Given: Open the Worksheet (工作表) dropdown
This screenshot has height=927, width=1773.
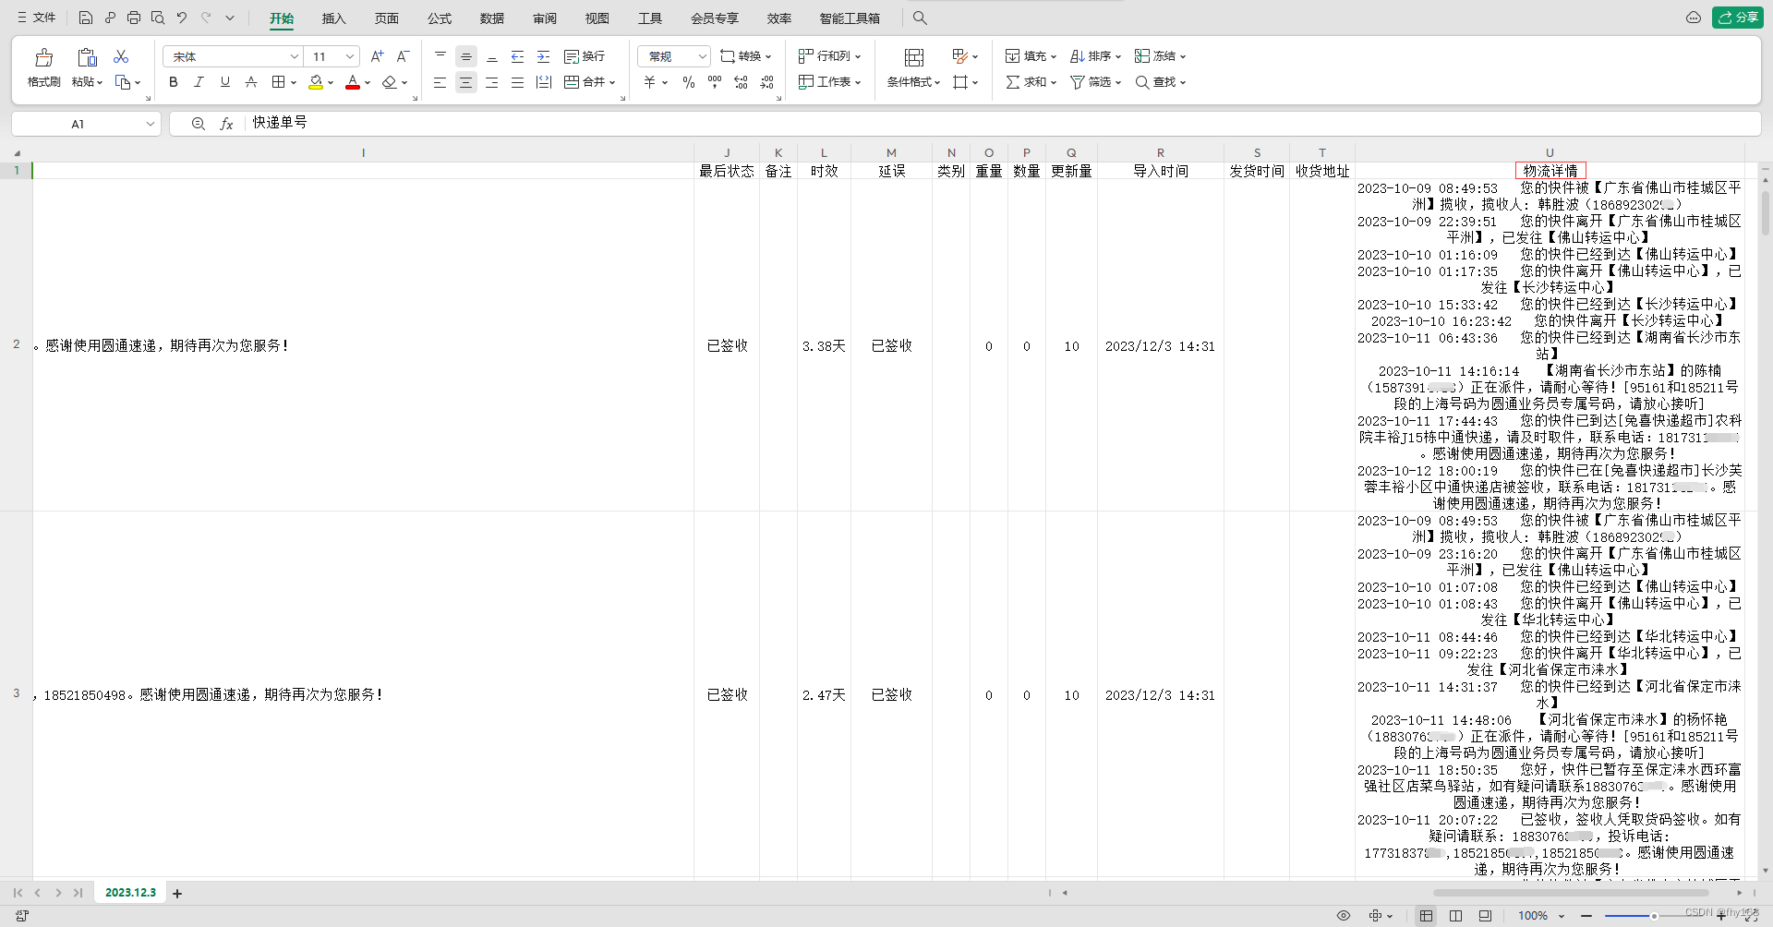Looking at the screenshot, I should click(829, 82).
